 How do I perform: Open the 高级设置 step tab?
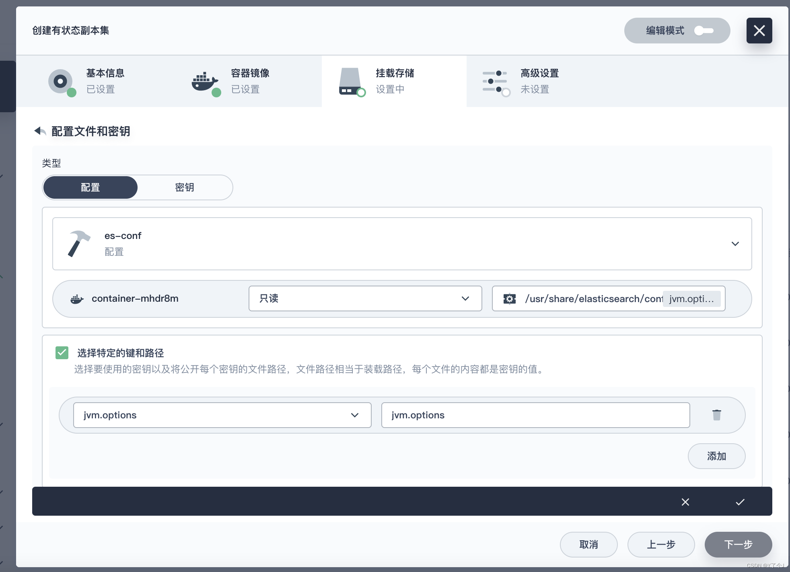coord(539,81)
